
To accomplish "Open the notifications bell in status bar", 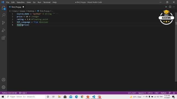I will [x=174, y=93].
